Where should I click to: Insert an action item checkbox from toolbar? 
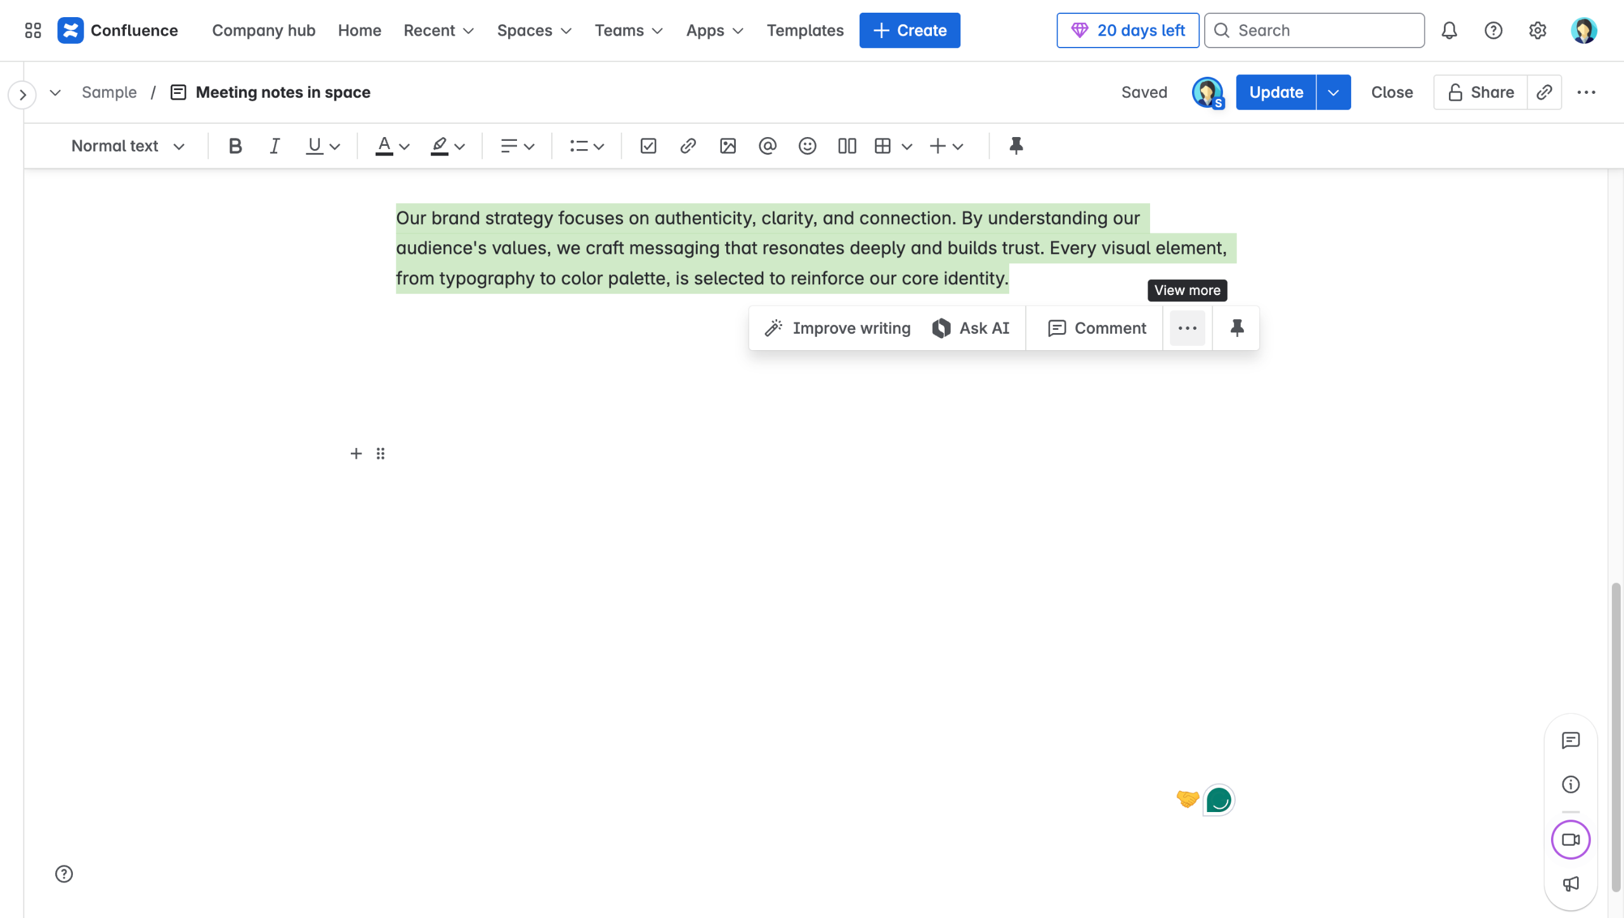648,146
